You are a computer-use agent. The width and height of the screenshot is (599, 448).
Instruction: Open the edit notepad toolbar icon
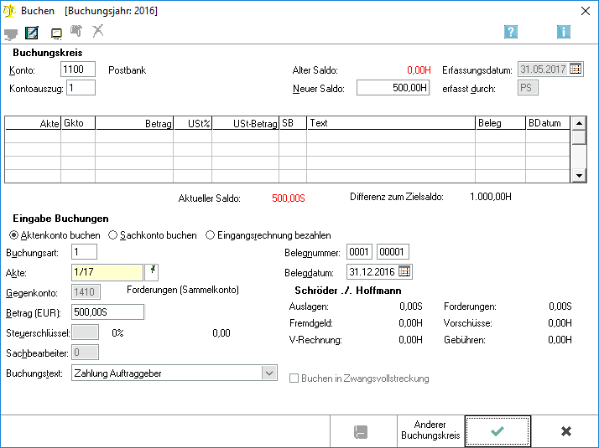(32, 33)
